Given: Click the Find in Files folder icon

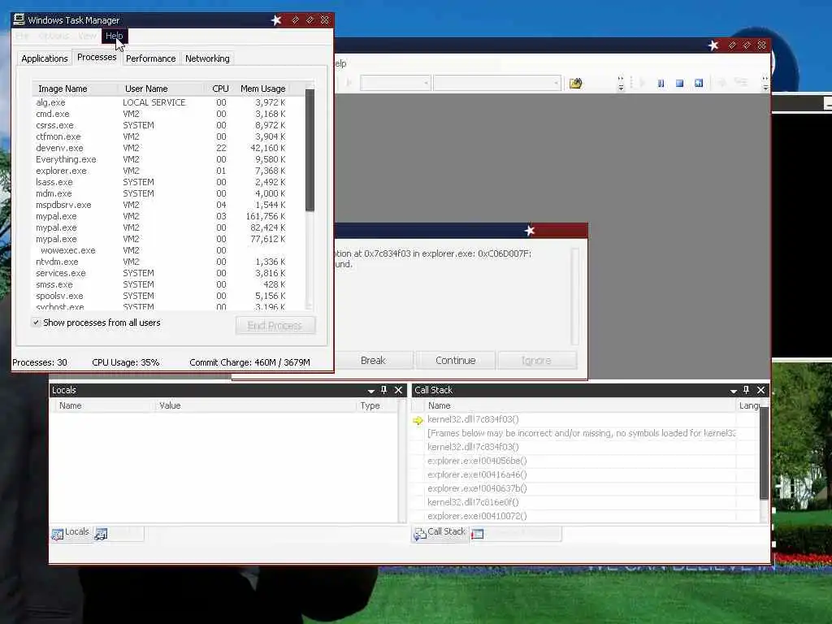Looking at the screenshot, I should pyautogui.click(x=576, y=84).
